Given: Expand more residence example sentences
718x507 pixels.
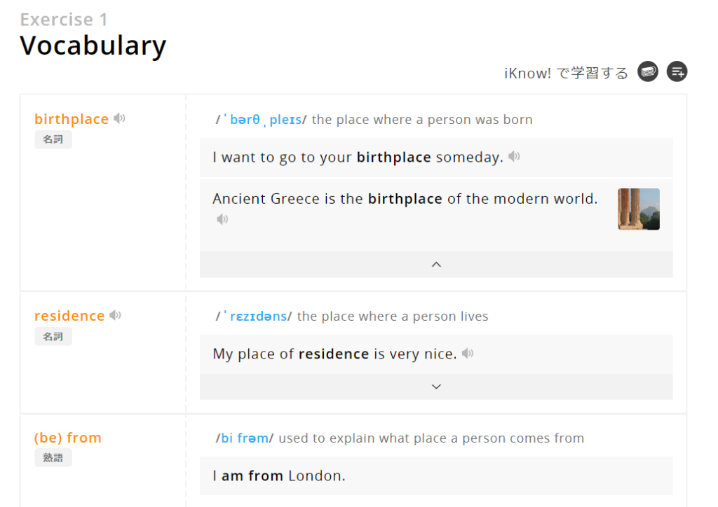Looking at the screenshot, I should (436, 387).
